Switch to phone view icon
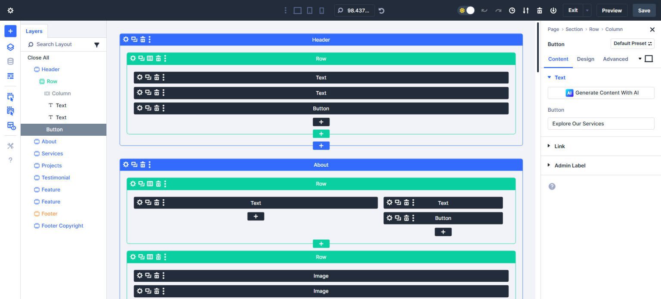This screenshot has height=299, width=661. coord(321,10)
